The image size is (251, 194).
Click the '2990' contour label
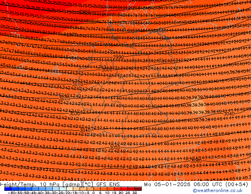click(119, 57)
